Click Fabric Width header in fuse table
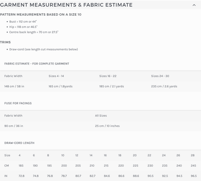The height and width of the screenshot is (181, 201). pyautogui.click(x=13, y=116)
